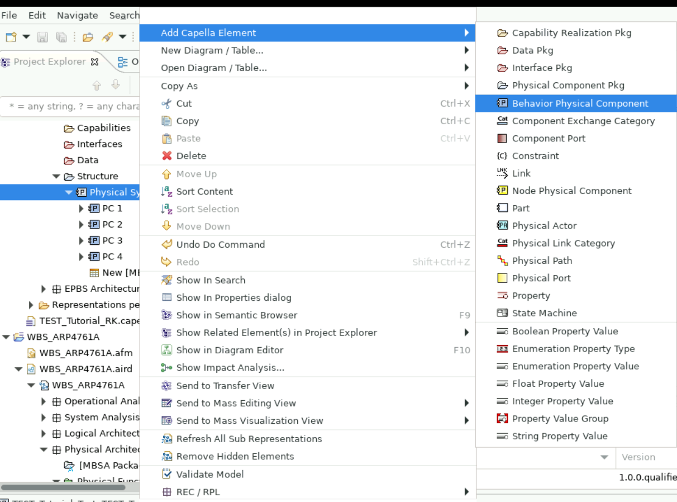Click the Show In Search icon
Screen dimensions: 677x502
point(166,280)
